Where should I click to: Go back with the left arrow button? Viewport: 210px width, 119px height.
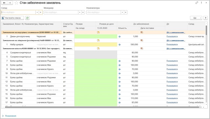coord(4,3)
